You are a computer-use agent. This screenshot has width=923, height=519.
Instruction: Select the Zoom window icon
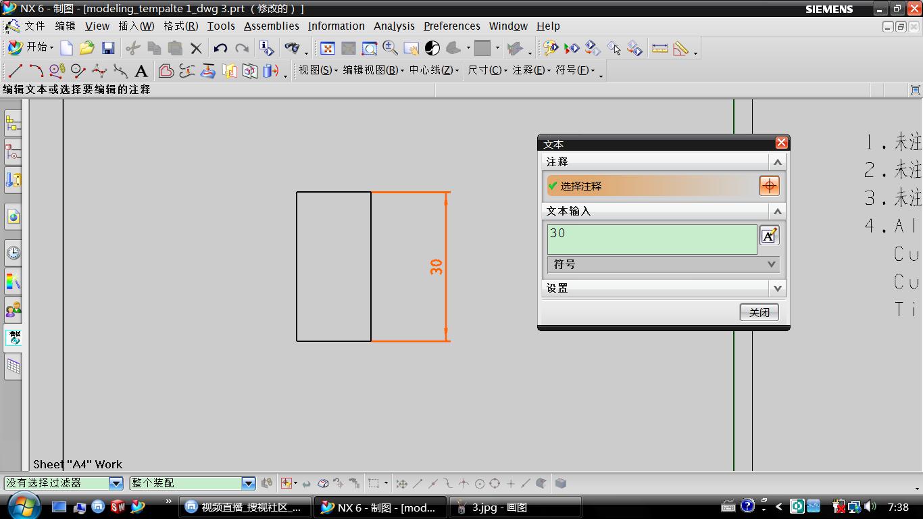coord(370,48)
